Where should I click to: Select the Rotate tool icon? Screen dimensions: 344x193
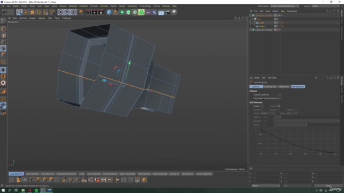click(39, 12)
